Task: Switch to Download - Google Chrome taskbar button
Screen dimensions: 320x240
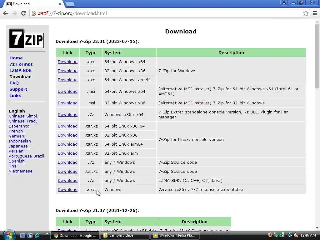Action: (75, 236)
